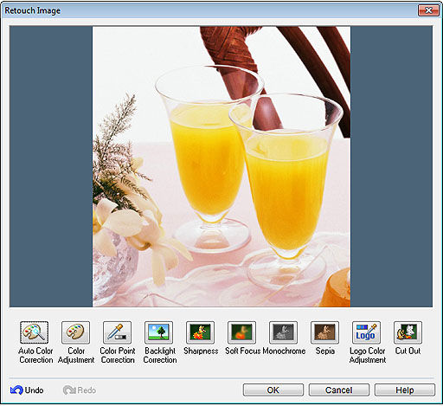Click the Sharpness effect icon
The image size is (443, 406).
200,332
